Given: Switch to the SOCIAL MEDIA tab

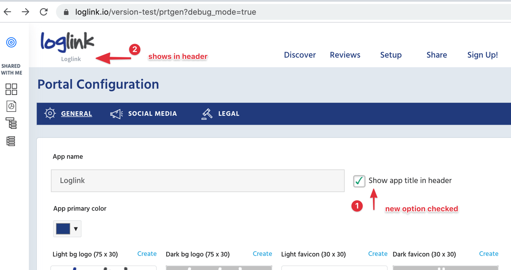Looking at the screenshot, I should pos(153,114).
